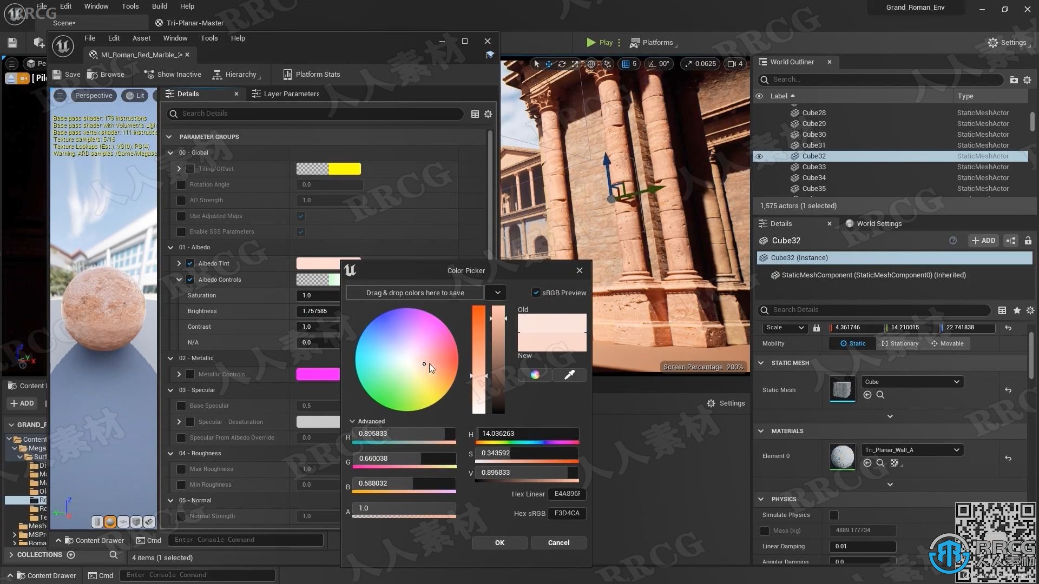Click Play to start the level
The width and height of the screenshot is (1039, 584).
click(600, 43)
